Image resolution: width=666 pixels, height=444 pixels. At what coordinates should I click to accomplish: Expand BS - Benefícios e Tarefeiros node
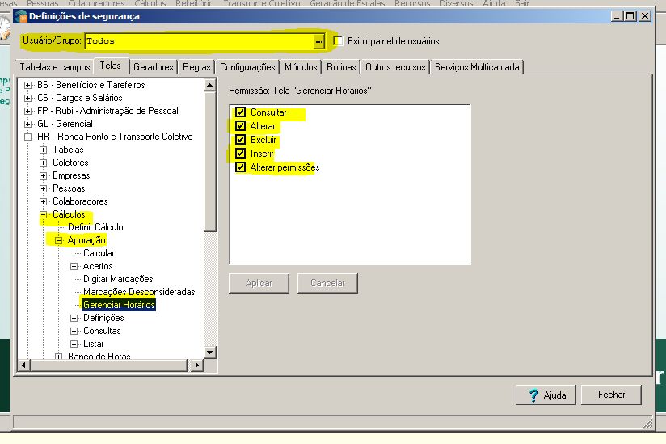pos(28,85)
